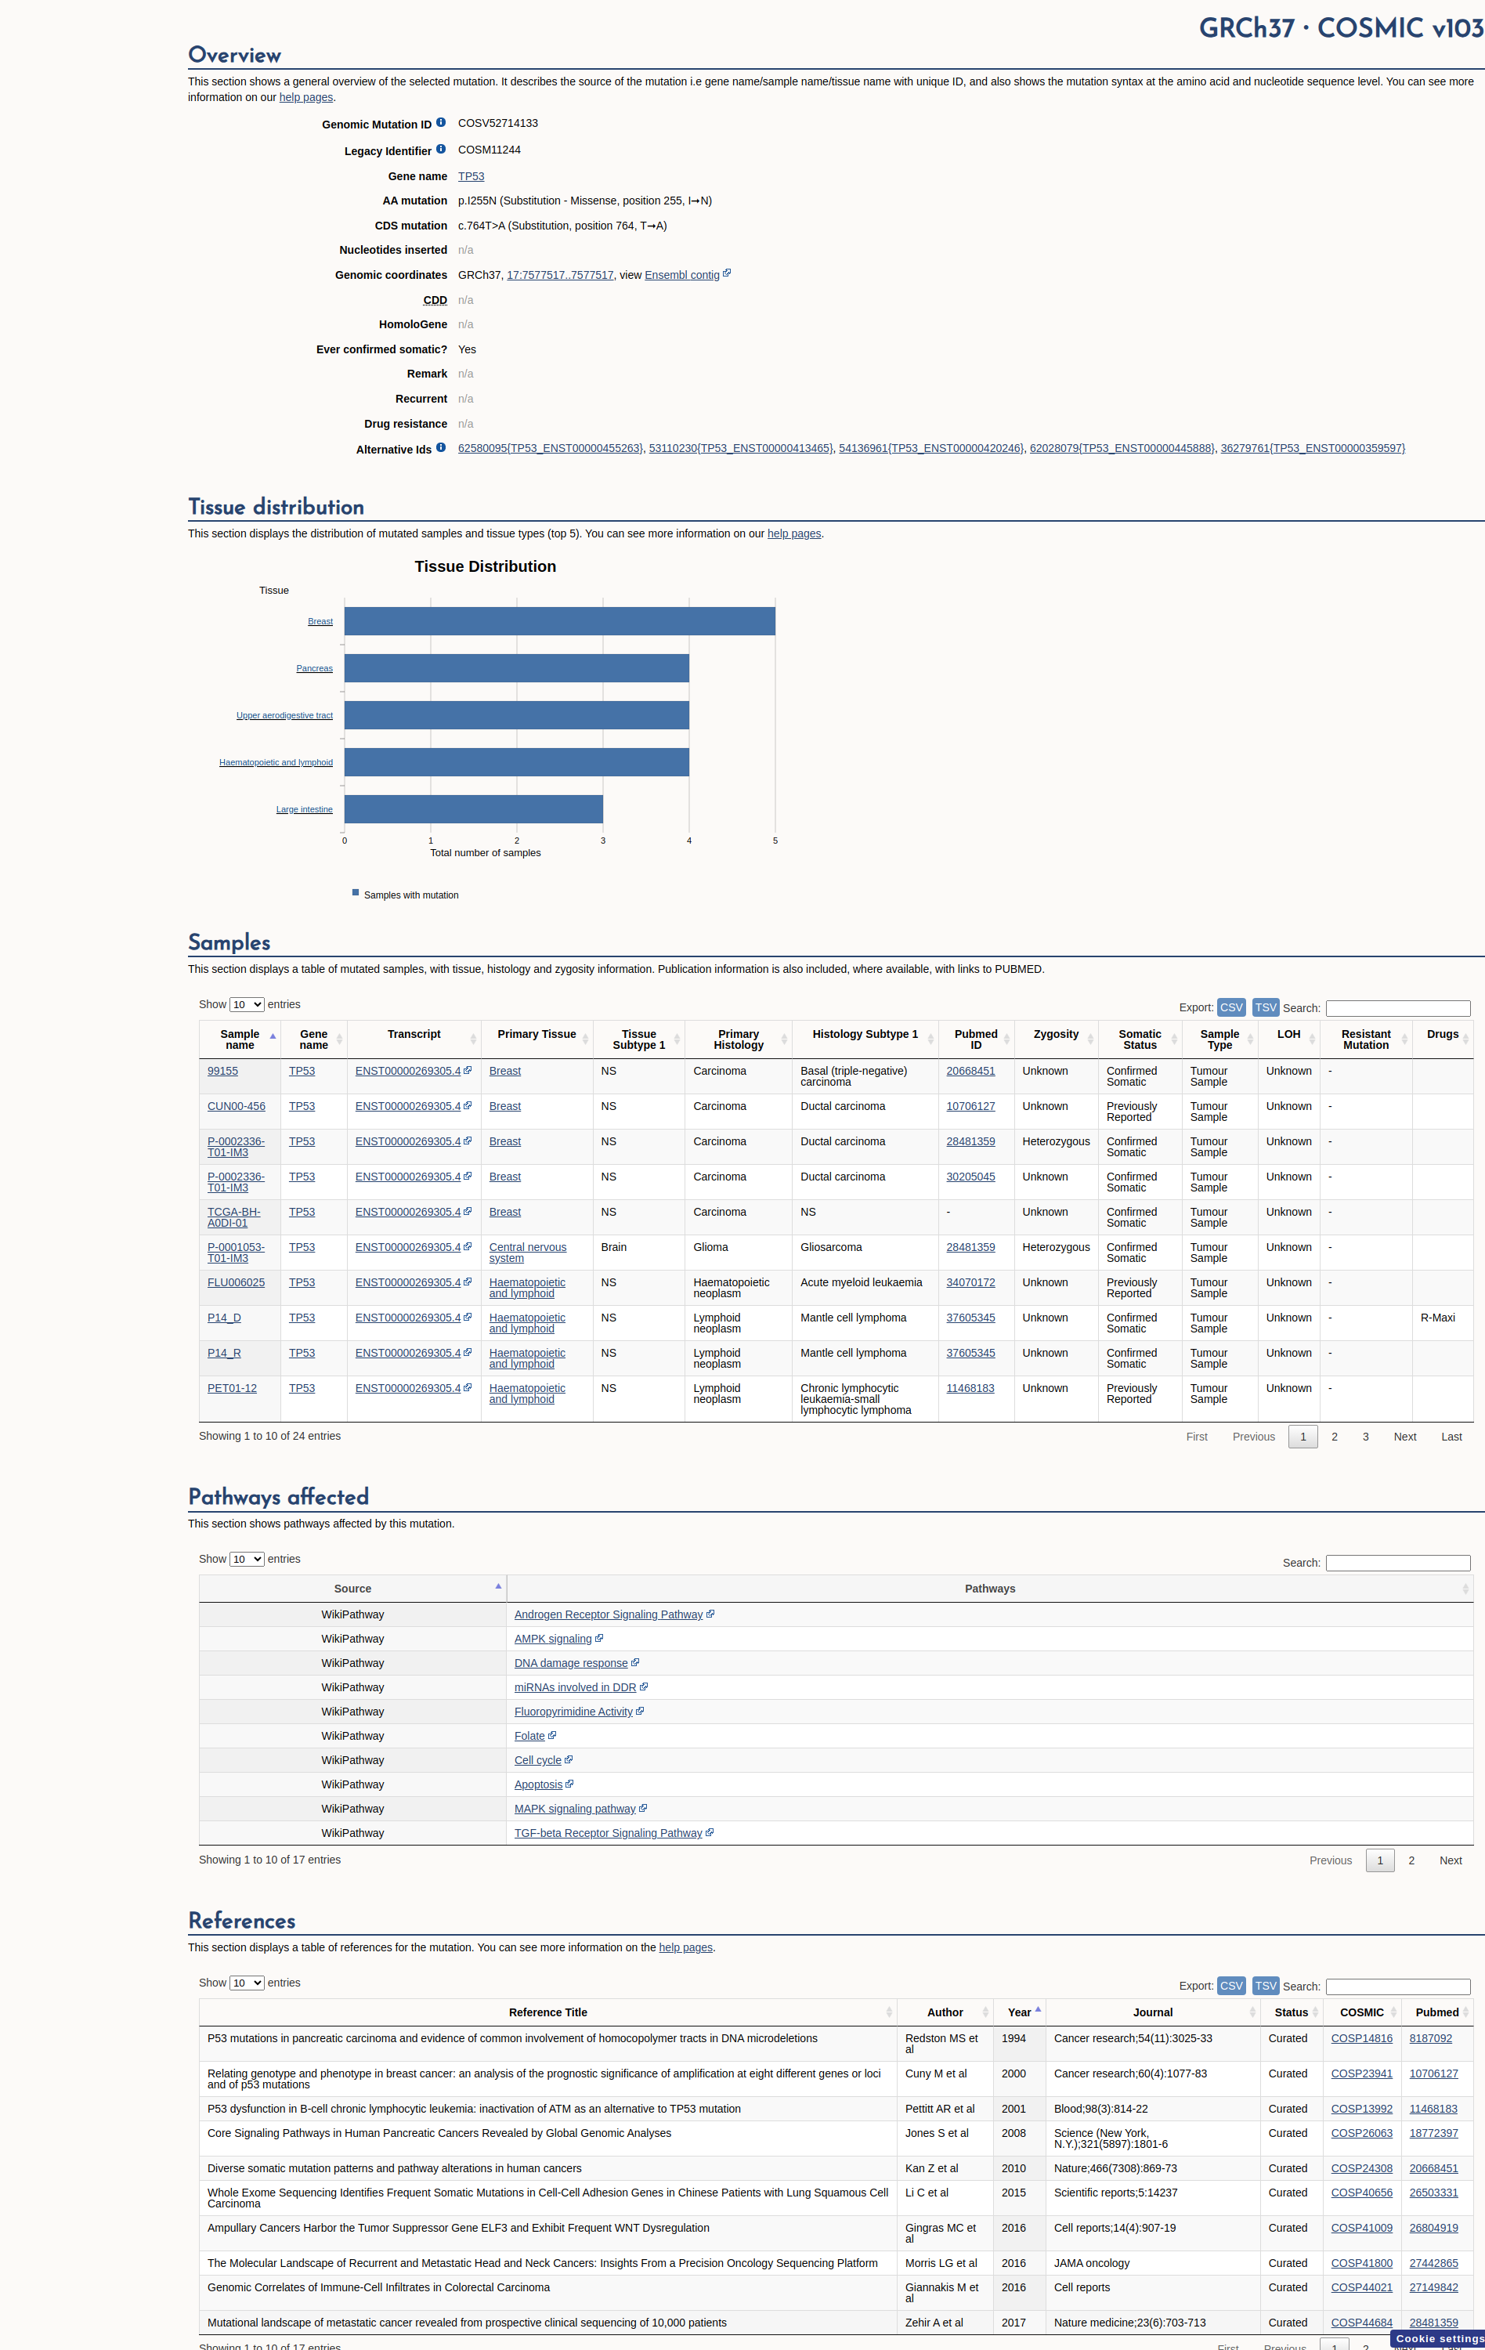The width and height of the screenshot is (1485, 2350).
Task: Open References table entries-per-page dropdown
Action: (x=247, y=1983)
